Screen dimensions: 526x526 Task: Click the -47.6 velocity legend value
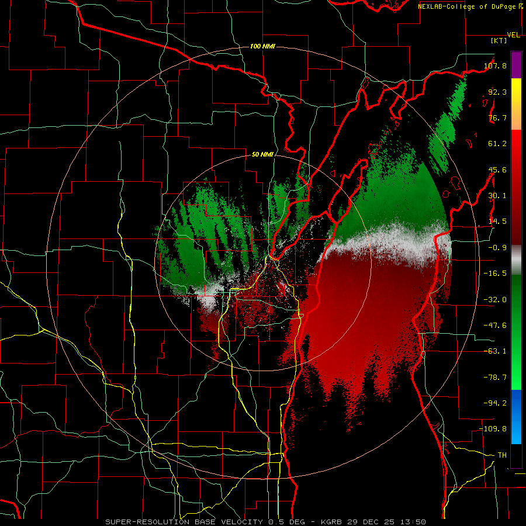coord(495,326)
